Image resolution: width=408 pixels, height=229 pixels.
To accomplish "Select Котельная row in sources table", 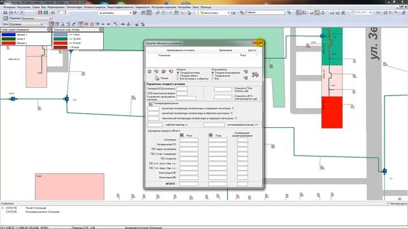I will 204,55.
